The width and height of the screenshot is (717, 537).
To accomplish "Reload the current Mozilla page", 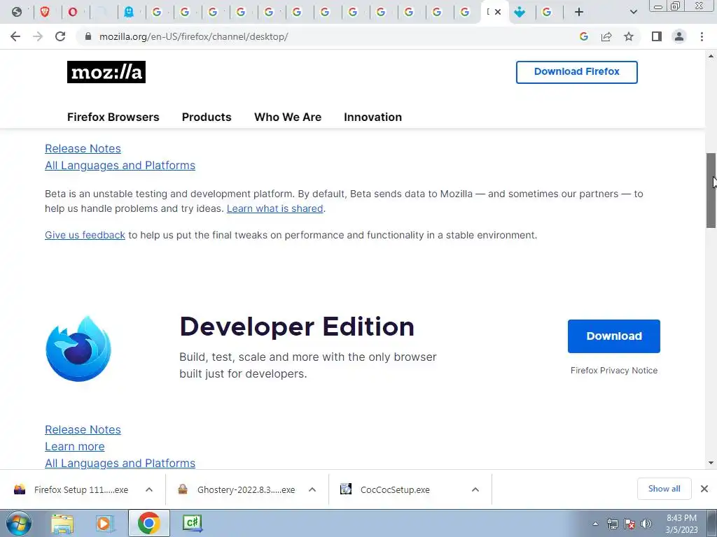I will [60, 36].
